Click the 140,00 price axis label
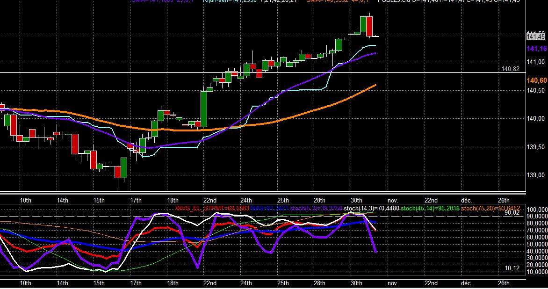This screenshot has width=548, height=289. coord(535,118)
